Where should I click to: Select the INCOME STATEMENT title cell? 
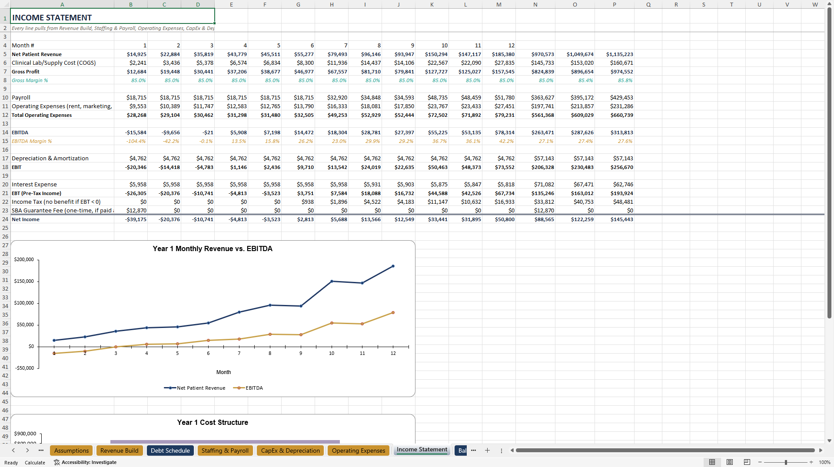click(112, 16)
